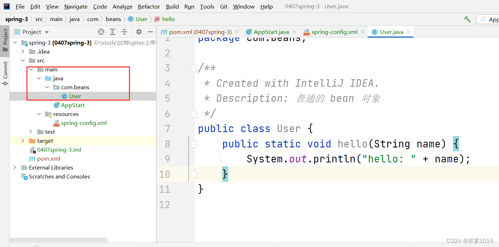Click the fold marker at line 6
The height and width of the screenshot is (247, 499).
point(194,114)
